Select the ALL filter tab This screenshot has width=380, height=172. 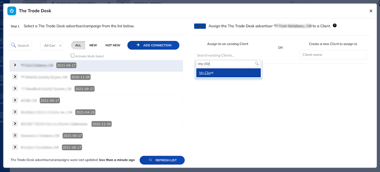click(x=78, y=45)
